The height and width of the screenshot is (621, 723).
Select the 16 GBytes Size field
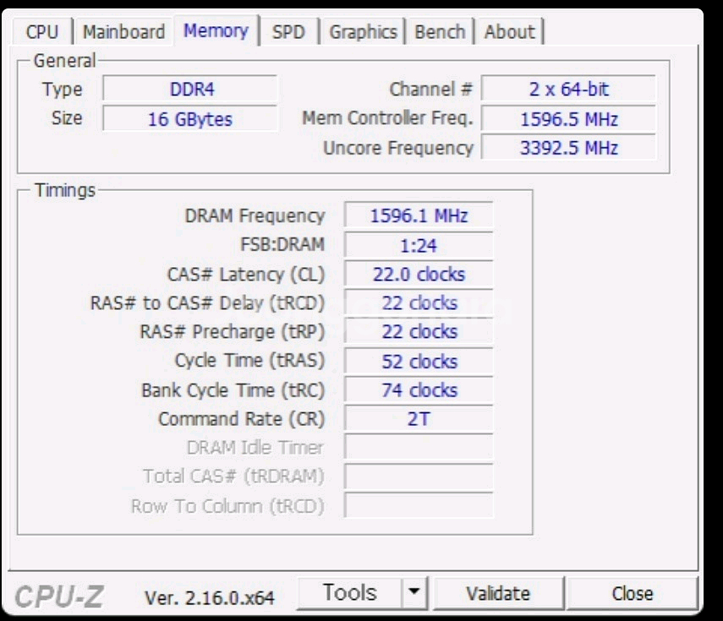point(190,119)
